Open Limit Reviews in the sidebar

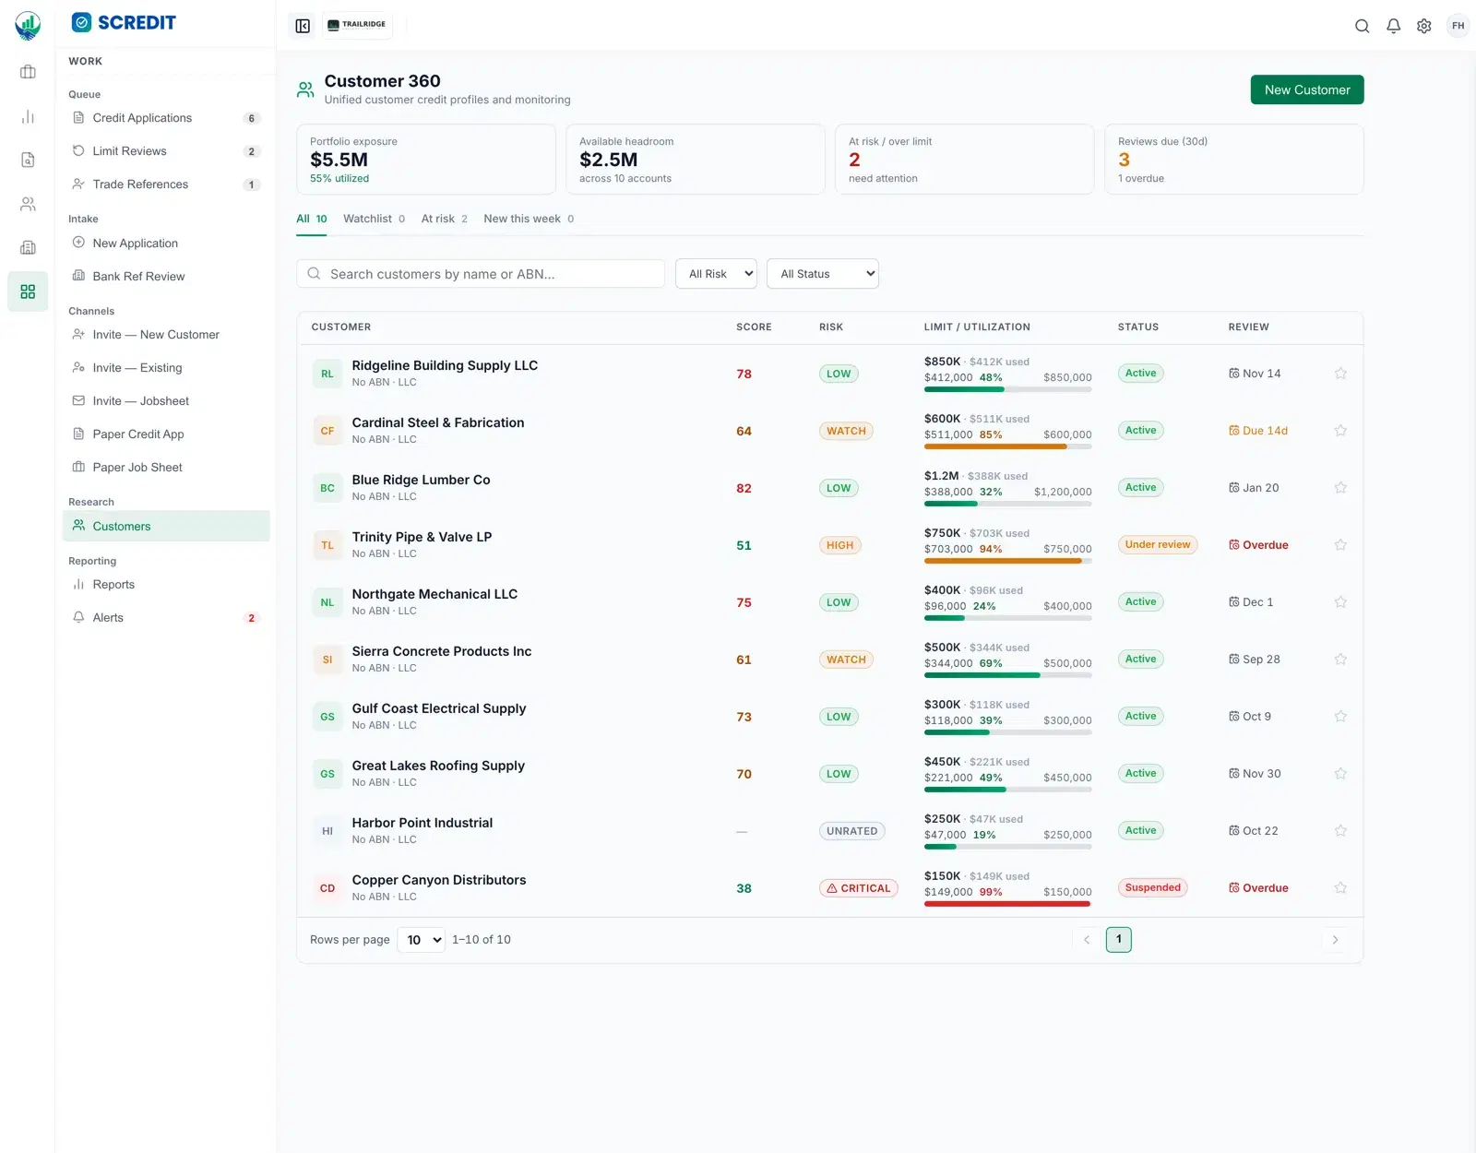pos(166,151)
